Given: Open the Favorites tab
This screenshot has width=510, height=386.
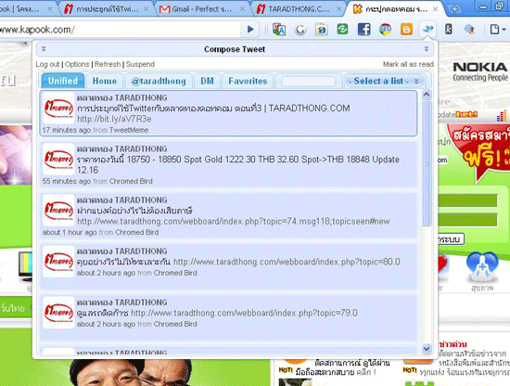Looking at the screenshot, I should (x=248, y=81).
